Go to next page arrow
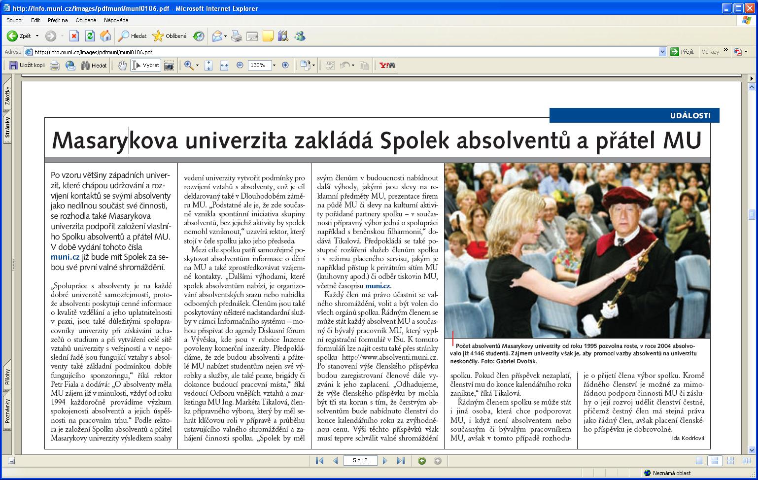The width and height of the screenshot is (758, 480). (385, 461)
